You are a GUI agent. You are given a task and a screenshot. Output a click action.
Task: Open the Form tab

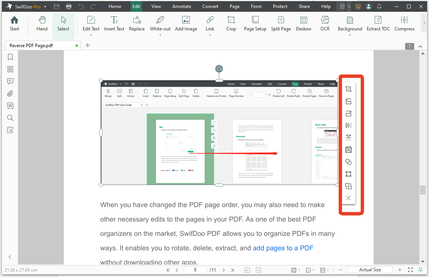(256, 6)
